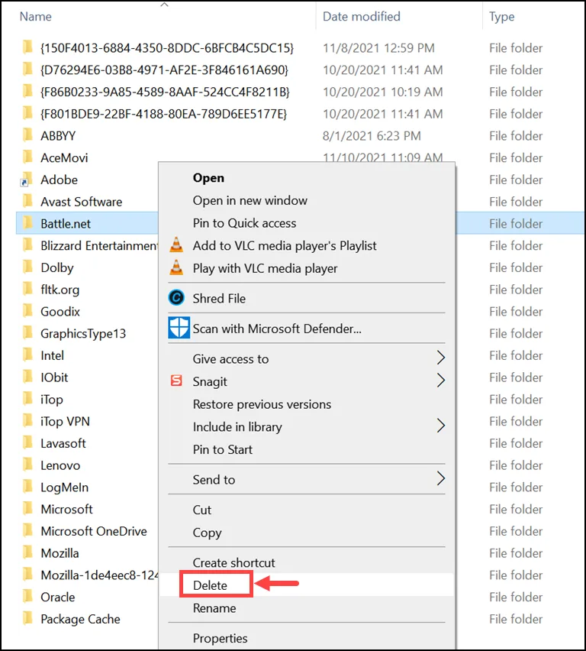586x651 pixels.
Task: Click the 8/1/2021 6:23 PM date cell
Action: tap(372, 136)
